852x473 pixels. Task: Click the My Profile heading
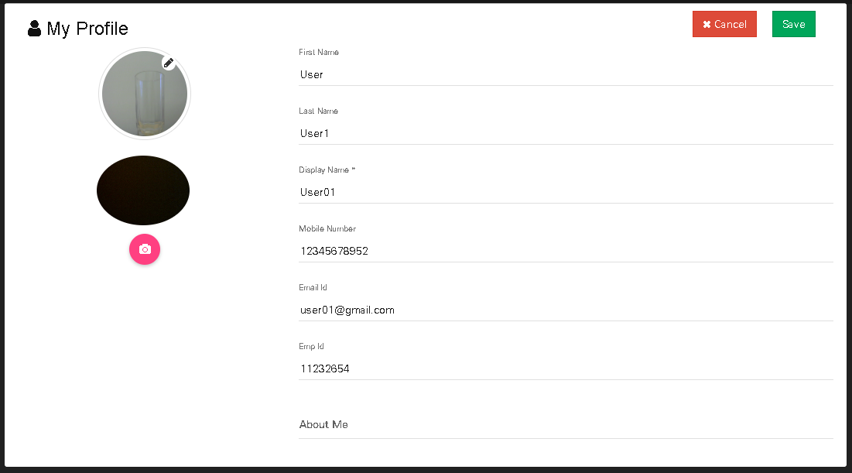pos(87,29)
